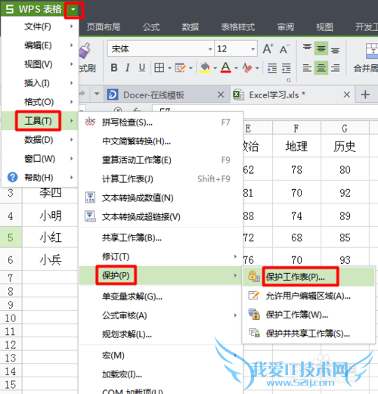
Task: Open the 文件(F) menu
Action: click(40, 26)
